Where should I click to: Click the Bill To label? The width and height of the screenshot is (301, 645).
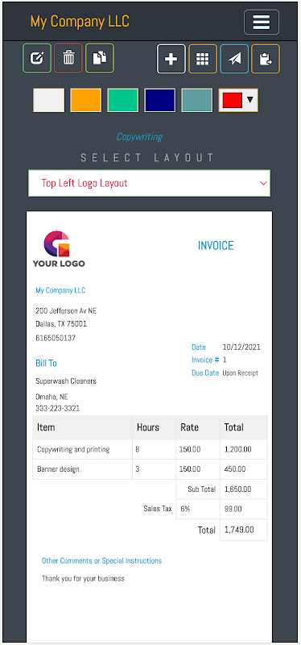46,364
